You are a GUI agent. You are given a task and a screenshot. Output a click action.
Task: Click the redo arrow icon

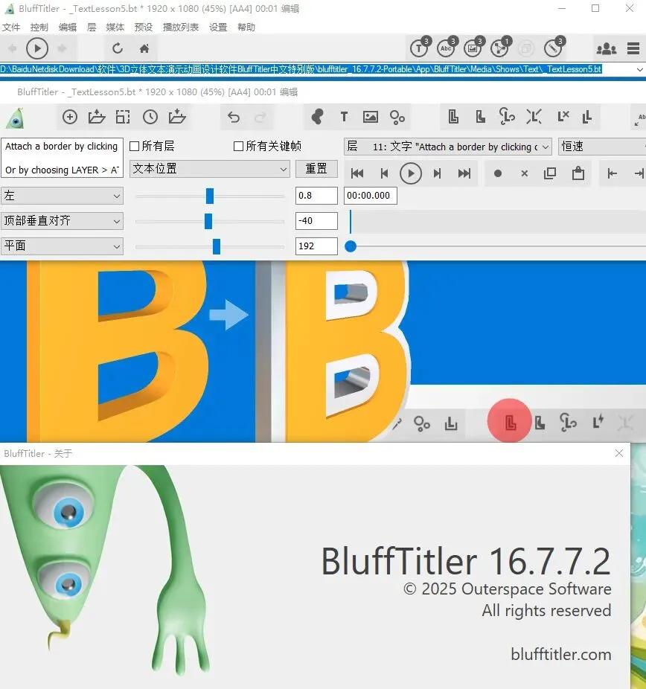pyautogui.click(x=260, y=117)
